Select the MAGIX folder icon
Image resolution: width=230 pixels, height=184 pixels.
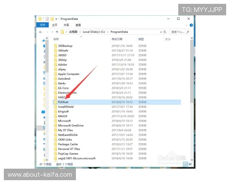(x=56, y=116)
